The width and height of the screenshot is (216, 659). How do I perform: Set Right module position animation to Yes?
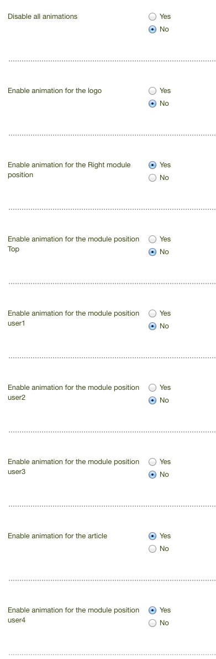pyautogui.click(x=152, y=165)
